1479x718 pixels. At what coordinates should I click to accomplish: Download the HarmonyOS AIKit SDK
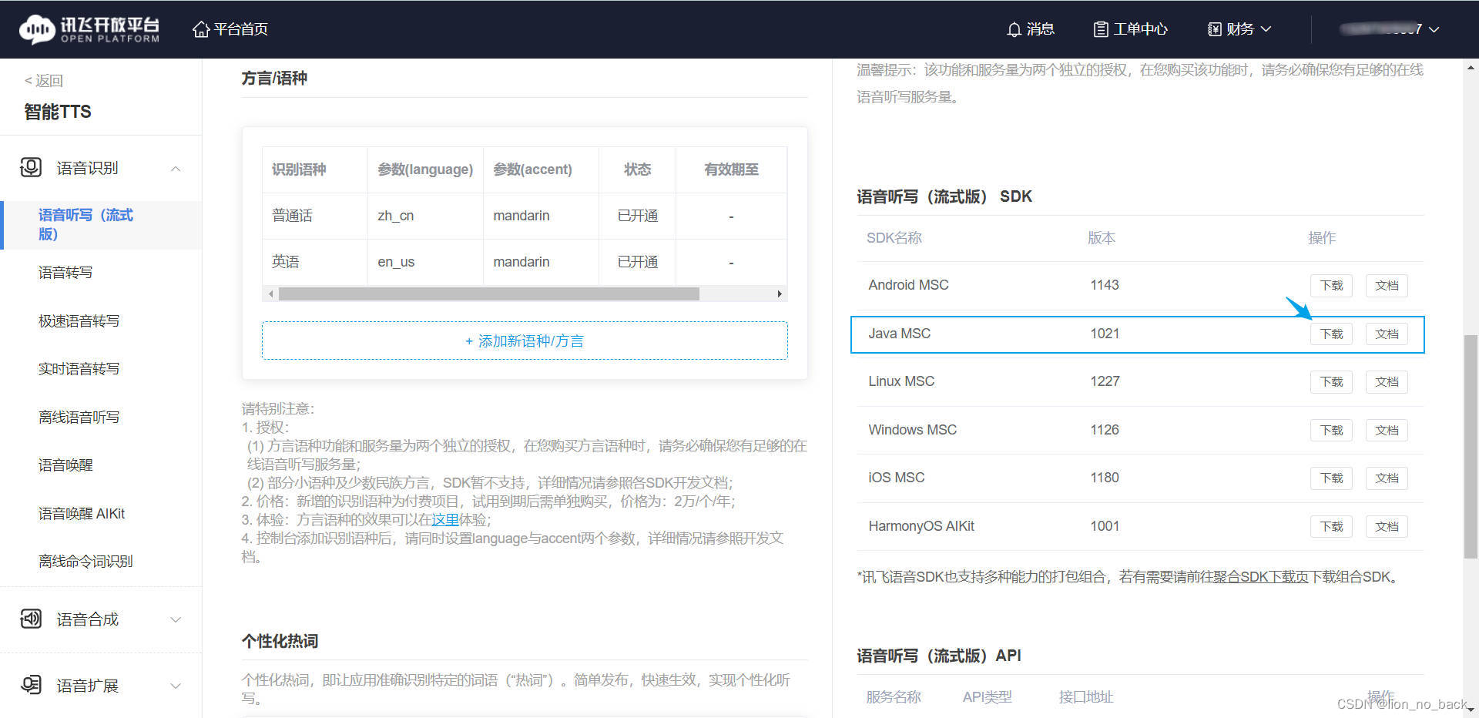(1331, 526)
